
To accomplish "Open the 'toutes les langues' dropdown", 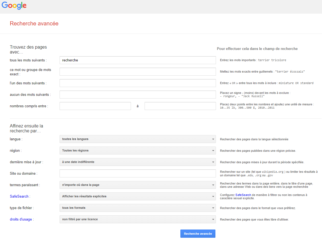I will [137, 139].
